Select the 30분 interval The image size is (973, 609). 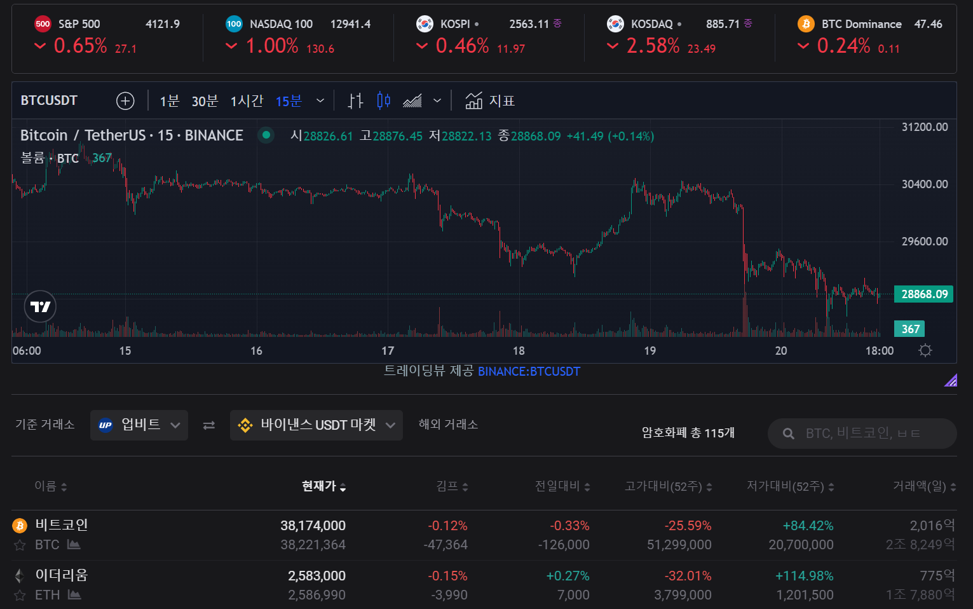coord(205,101)
